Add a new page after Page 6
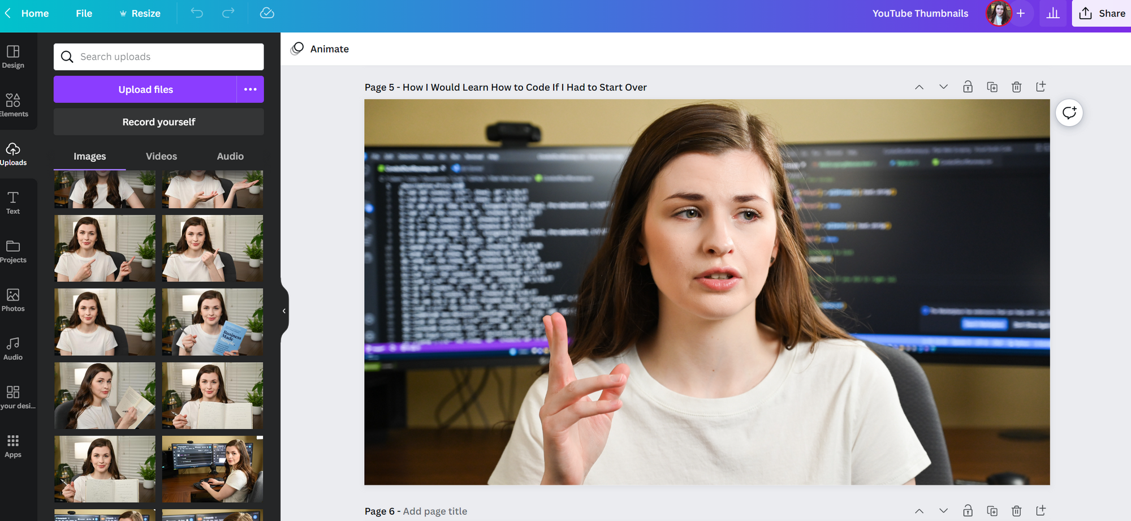 pyautogui.click(x=1041, y=511)
